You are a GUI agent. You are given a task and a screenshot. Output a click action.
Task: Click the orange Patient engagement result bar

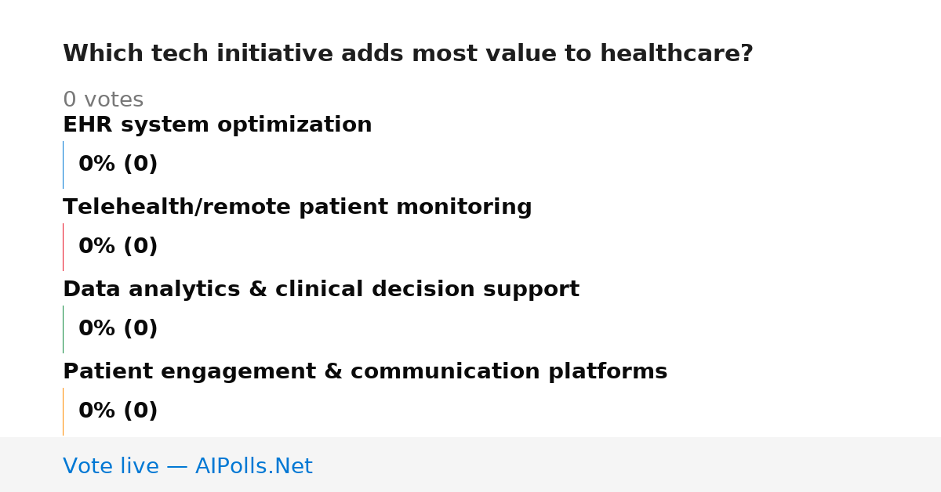(63, 411)
